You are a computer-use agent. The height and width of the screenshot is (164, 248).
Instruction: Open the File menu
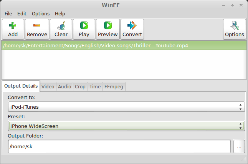coord(8,13)
